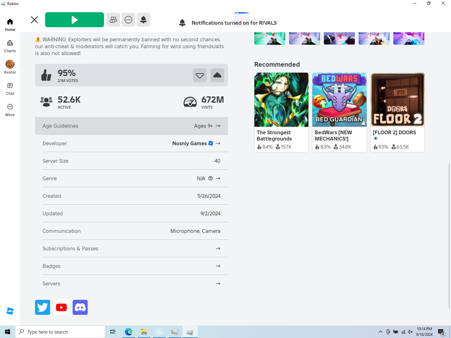Click the Roblox Studio logo in sidebar
Screen dimensions: 451x338
tap(10, 311)
